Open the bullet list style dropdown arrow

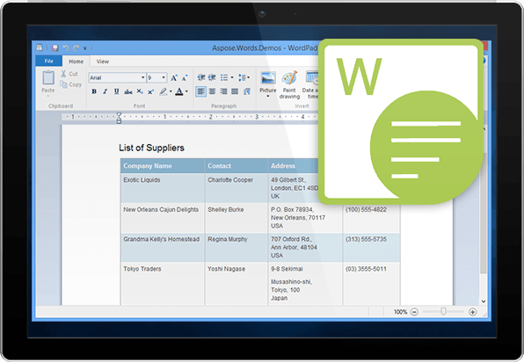tap(232, 78)
